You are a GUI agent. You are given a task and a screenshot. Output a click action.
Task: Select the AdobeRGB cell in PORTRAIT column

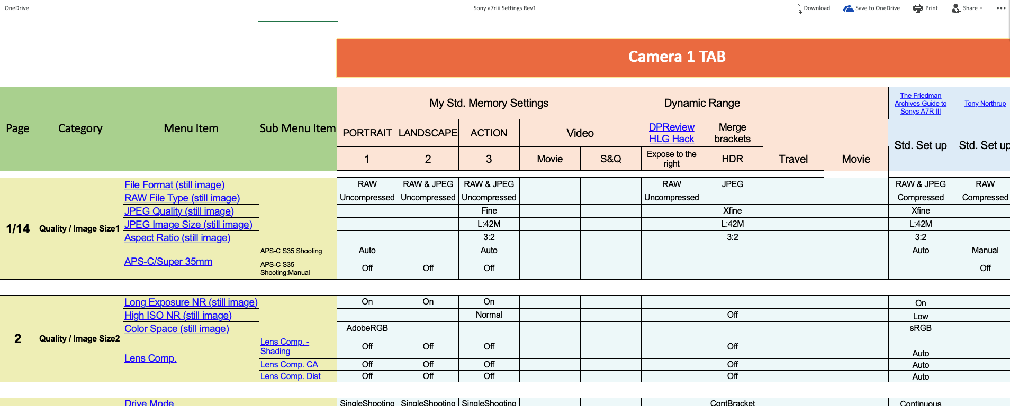click(367, 328)
